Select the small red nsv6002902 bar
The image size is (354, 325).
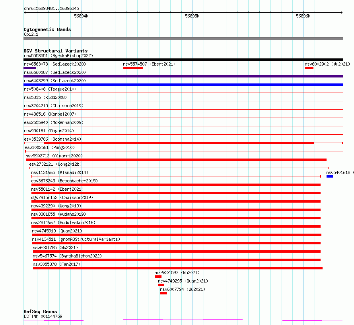pyautogui.click(x=309, y=68)
